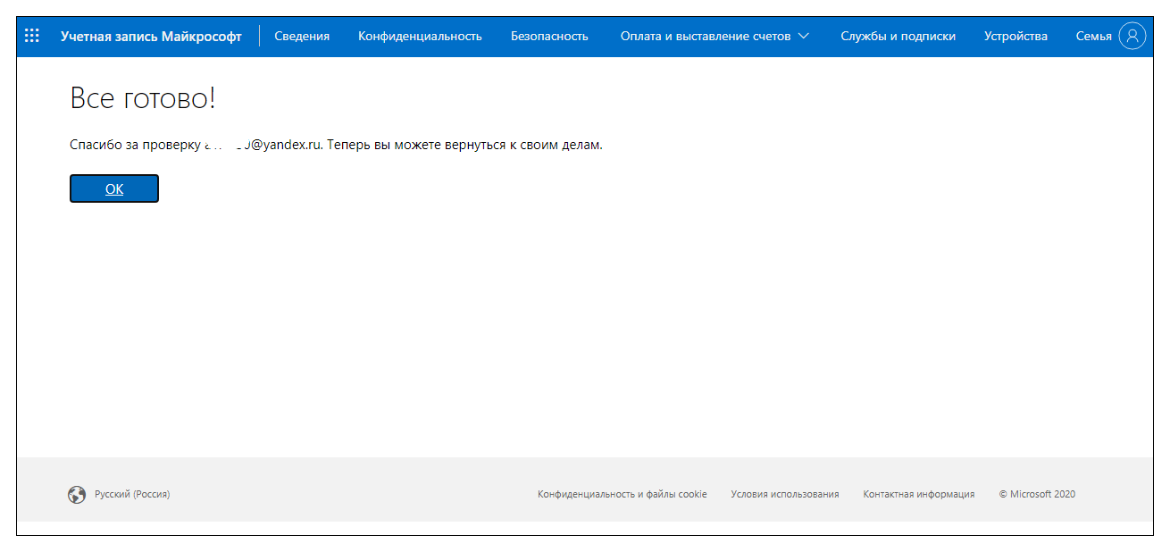Screen dimensions: 1170x552
Task: Open the Microsoft app launcher grid
Action: coord(32,36)
